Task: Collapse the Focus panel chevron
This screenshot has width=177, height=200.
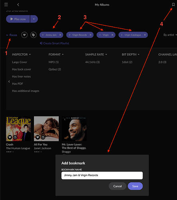Action: (x=7, y=35)
